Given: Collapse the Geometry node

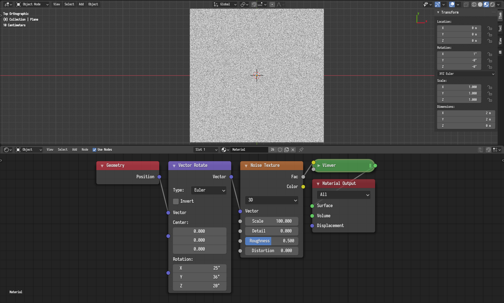Looking at the screenshot, I should coord(102,166).
